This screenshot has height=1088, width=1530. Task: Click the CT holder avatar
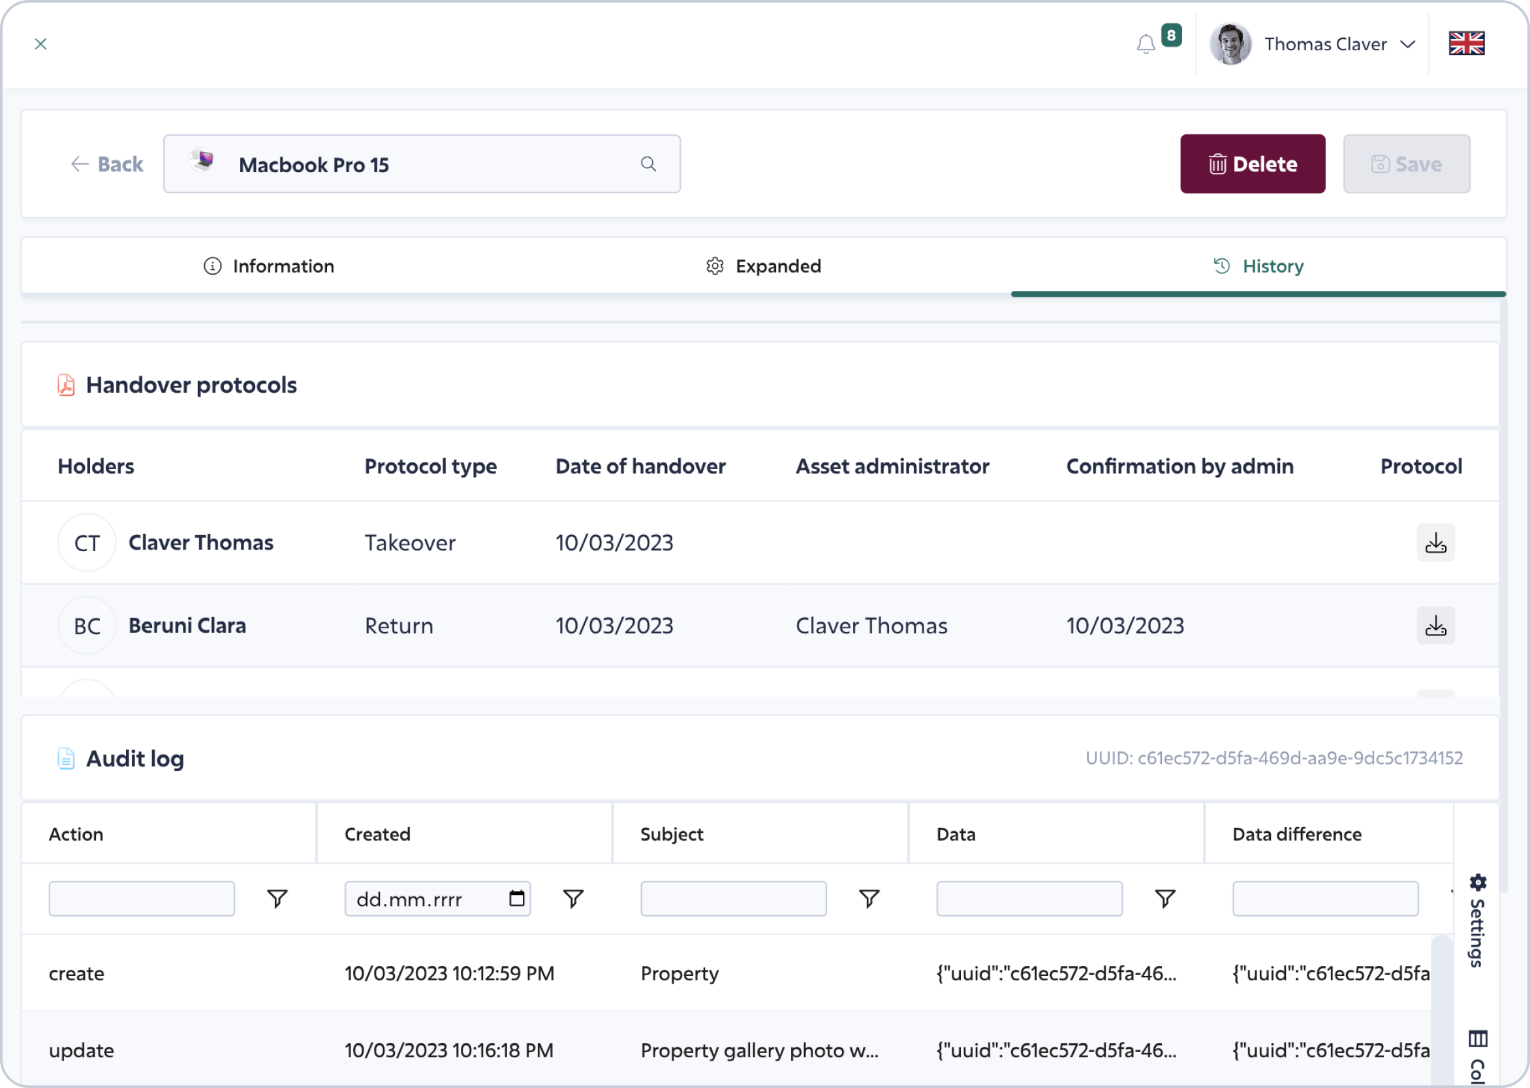pyautogui.click(x=87, y=542)
